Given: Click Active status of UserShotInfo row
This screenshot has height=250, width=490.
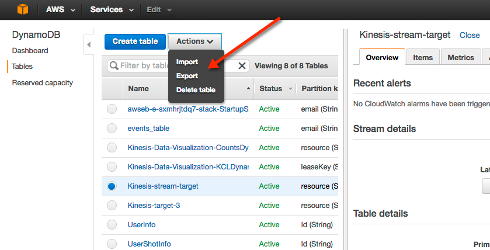Looking at the screenshot, I should point(269,244).
